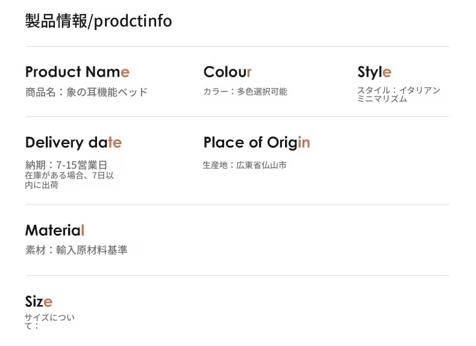Click the 製品情報/prodctinfo title
This screenshot has width=476, height=346.
click(98, 21)
